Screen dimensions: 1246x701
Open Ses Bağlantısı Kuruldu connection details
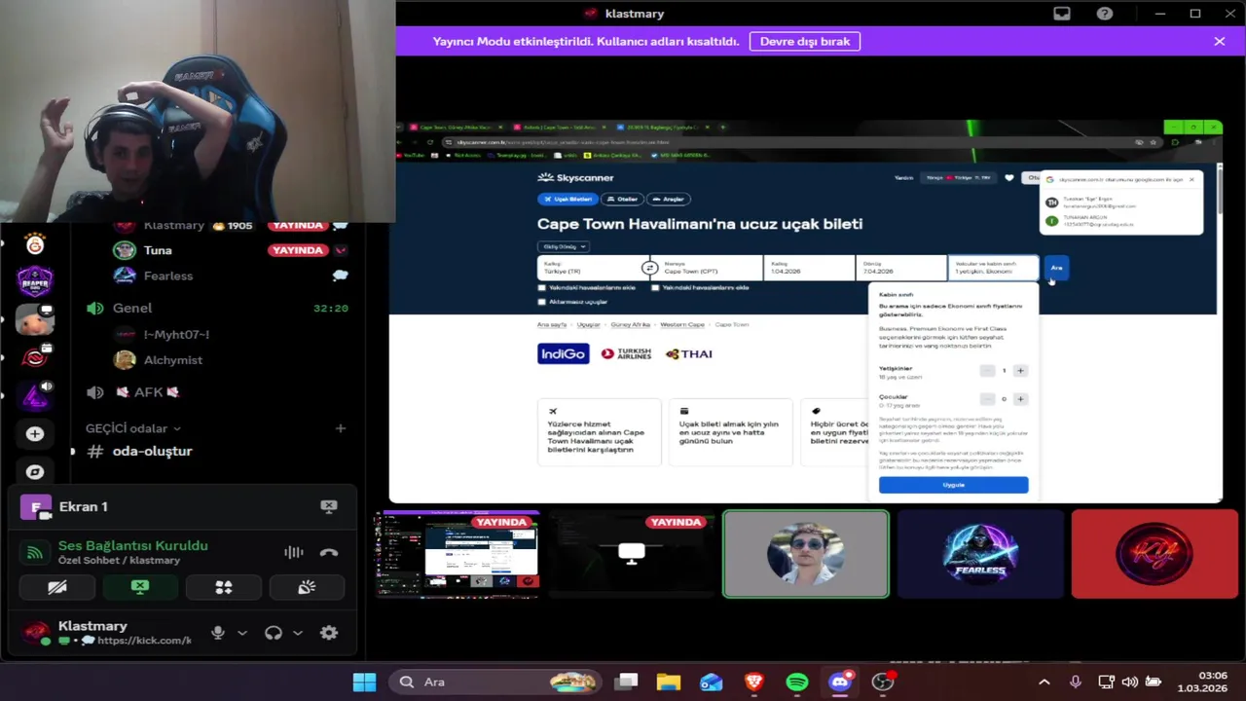click(132, 545)
